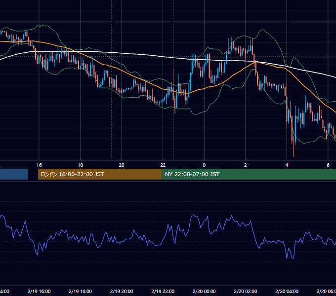The height and width of the screenshot is (296, 336).
Task: Click the 2/19 22:00 date label
Action: 163,291
